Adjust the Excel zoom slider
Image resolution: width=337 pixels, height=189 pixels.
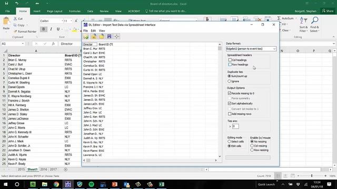coord(312,176)
